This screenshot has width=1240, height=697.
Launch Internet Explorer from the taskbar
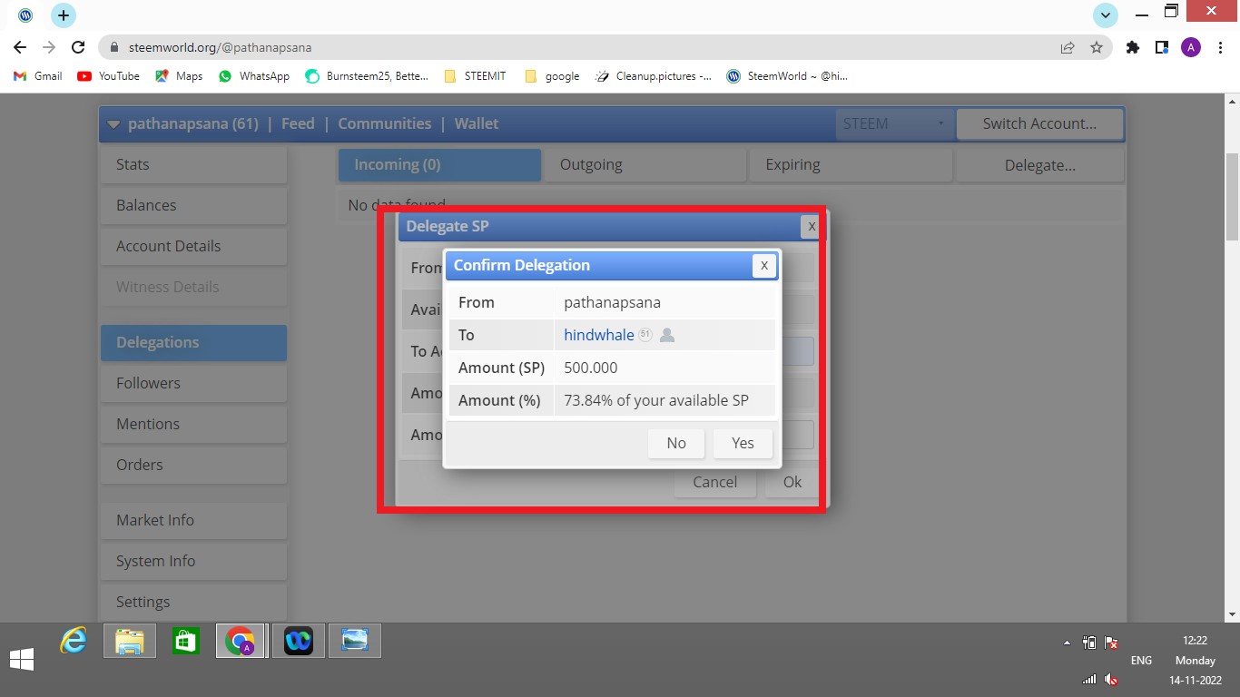(73, 641)
